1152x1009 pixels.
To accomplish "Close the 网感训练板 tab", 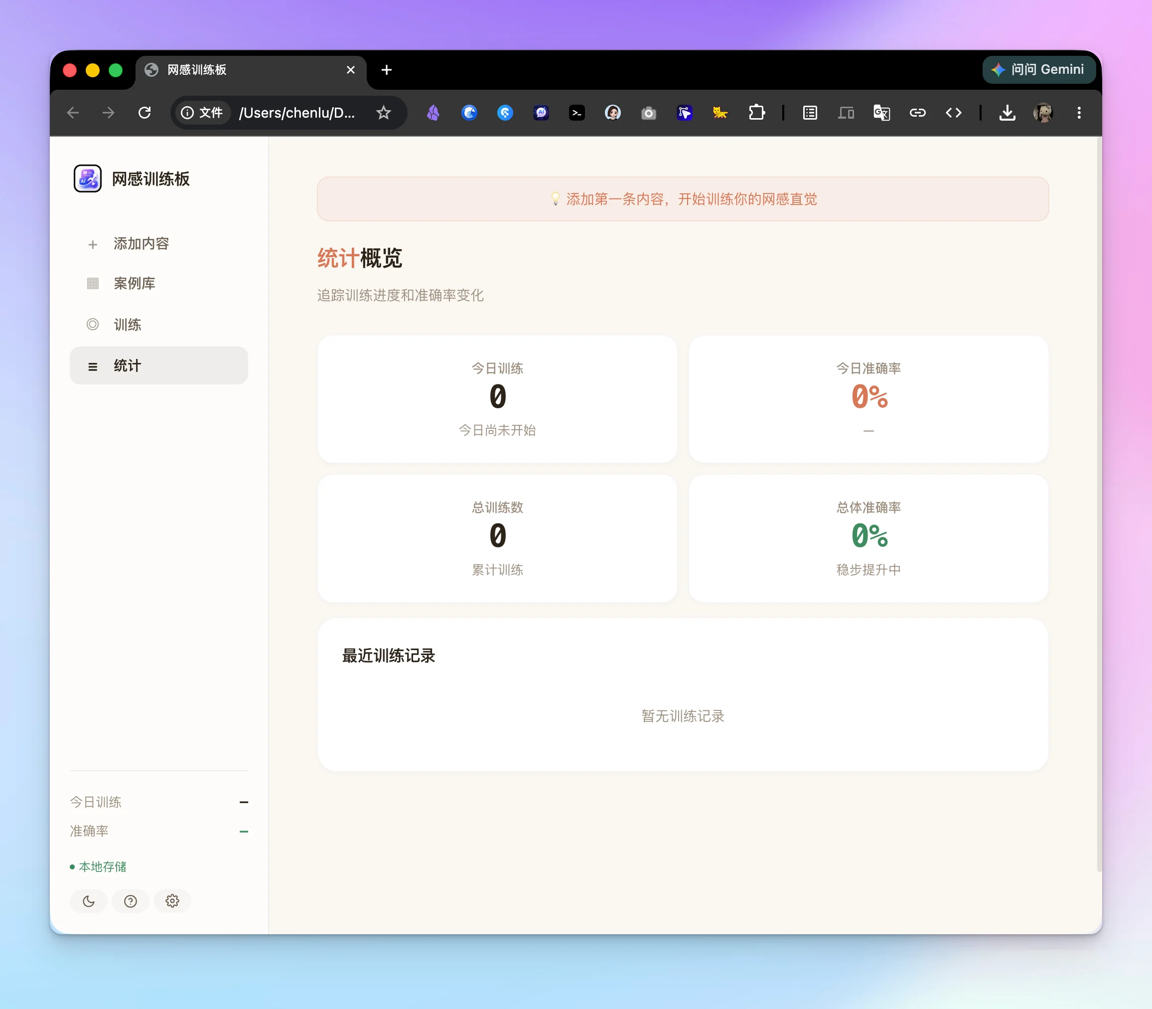I will click(x=351, y=70).
